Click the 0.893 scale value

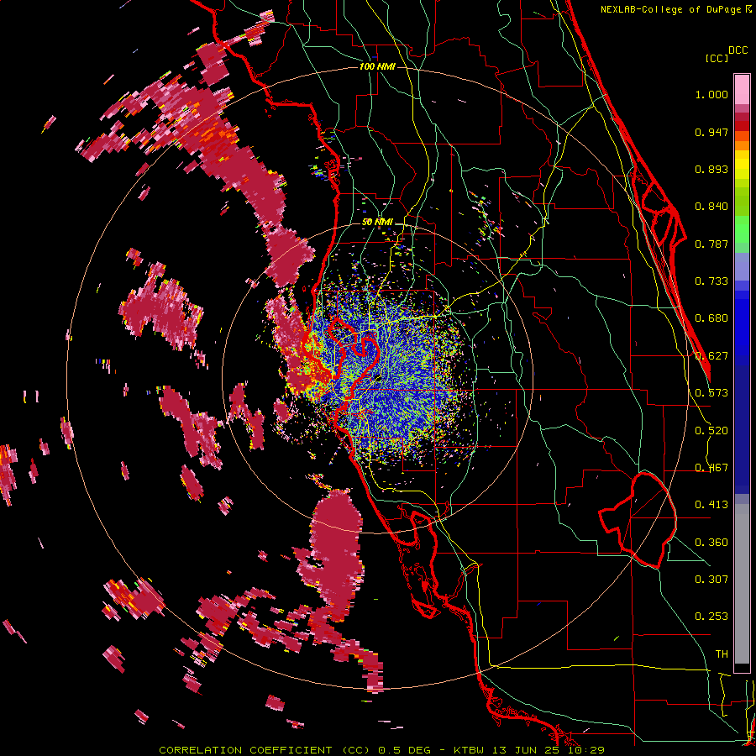pos(711,169)
